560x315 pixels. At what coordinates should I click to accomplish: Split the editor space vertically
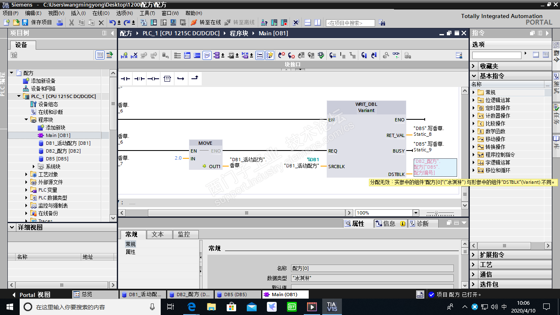click(x=318, y=22)
